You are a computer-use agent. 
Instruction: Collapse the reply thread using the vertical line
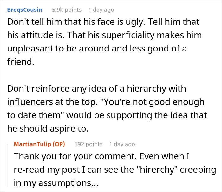7,165
